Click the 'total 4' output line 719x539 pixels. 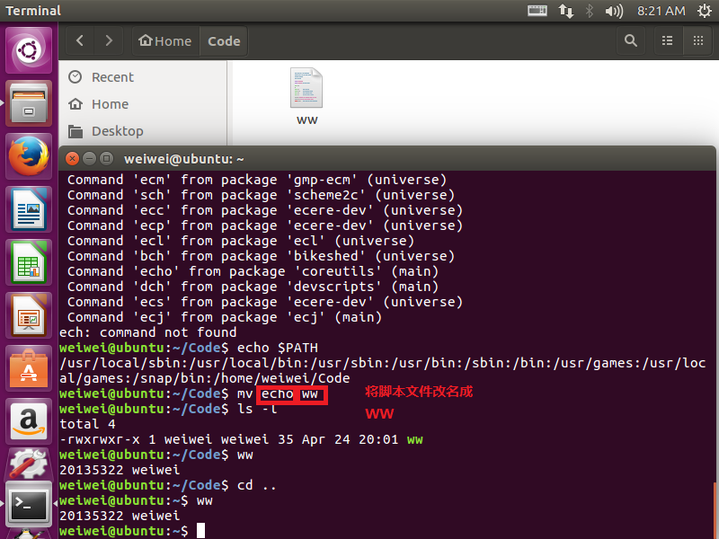[87, 424]
